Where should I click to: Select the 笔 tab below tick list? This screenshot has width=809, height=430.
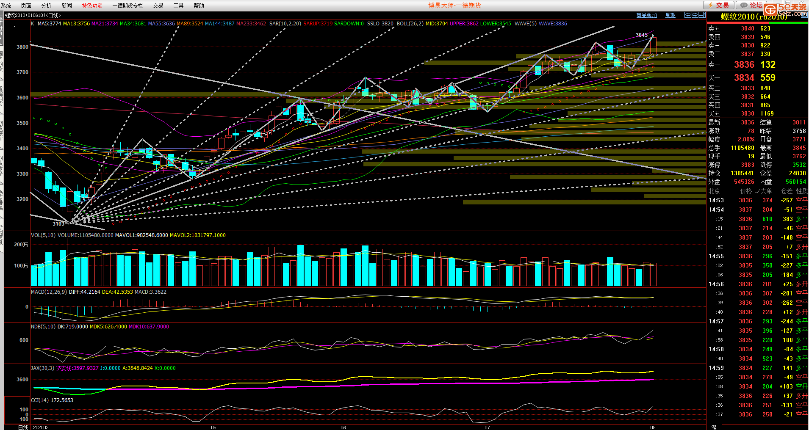(714, 427)
